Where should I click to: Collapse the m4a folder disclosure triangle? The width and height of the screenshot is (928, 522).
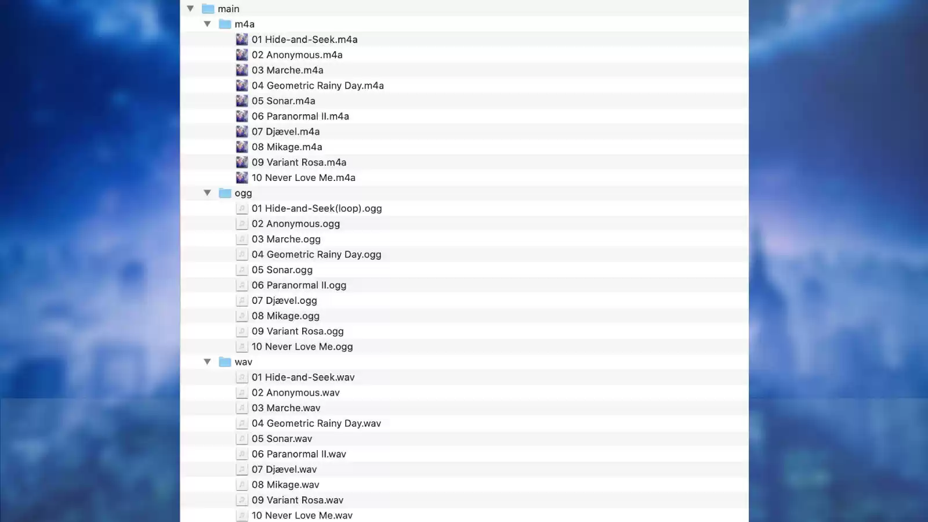pos(207,24)
